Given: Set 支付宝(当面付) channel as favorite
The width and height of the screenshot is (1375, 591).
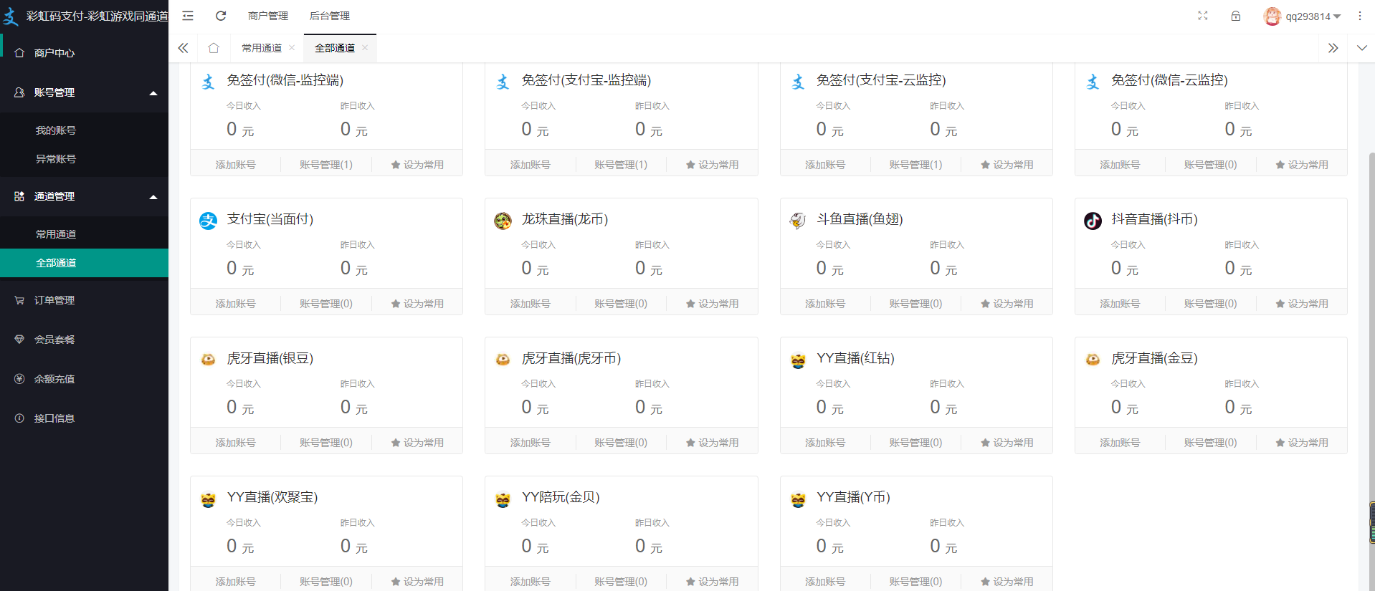Looking at the screenshot, I should (x=417, y=304).
